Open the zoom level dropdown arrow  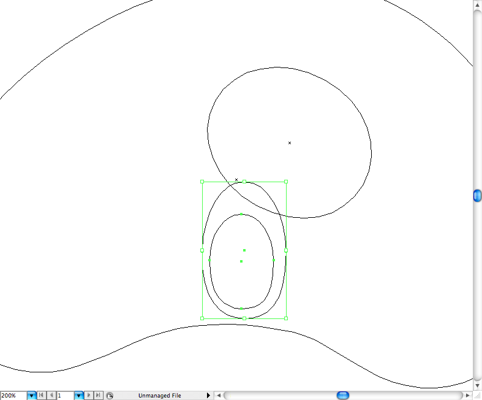coord(32,396)
